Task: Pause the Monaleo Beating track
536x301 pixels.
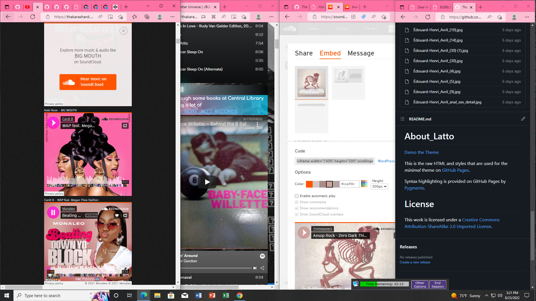Action: (53, 213)
